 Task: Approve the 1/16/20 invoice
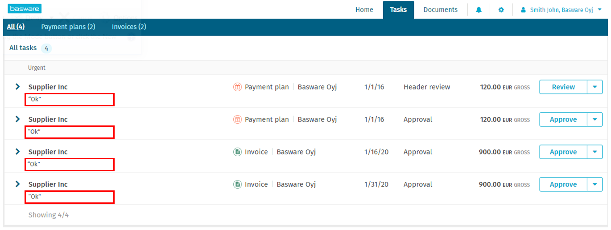coord(563,152)
